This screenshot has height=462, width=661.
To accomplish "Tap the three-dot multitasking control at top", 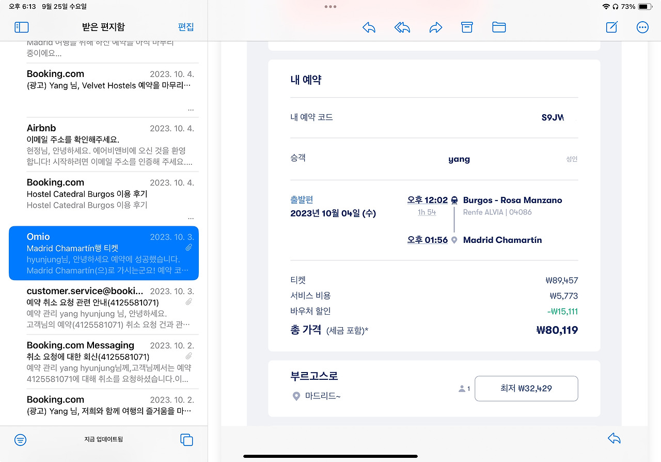I will coord(330,7).
